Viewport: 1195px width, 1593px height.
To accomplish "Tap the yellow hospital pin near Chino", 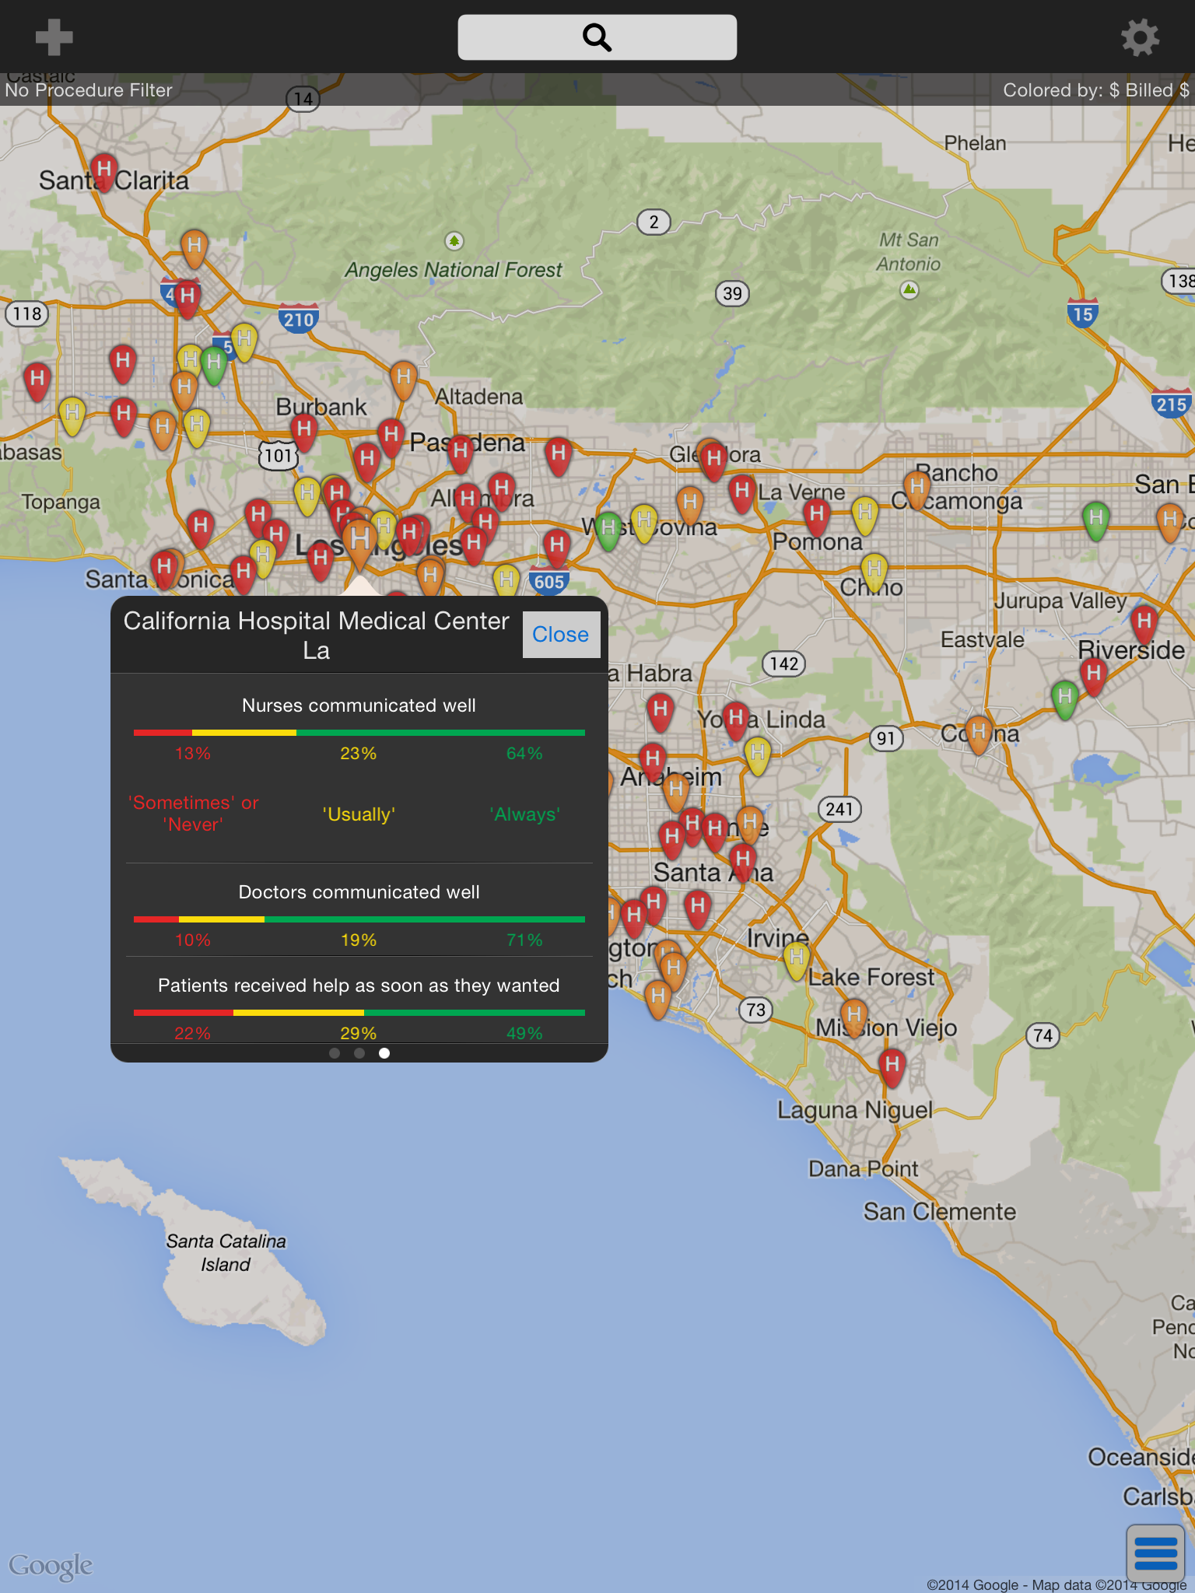I will 874,572.
